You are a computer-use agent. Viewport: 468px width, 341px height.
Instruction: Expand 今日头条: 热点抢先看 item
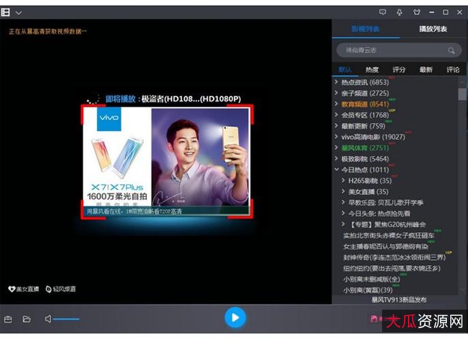pos(343,213)
